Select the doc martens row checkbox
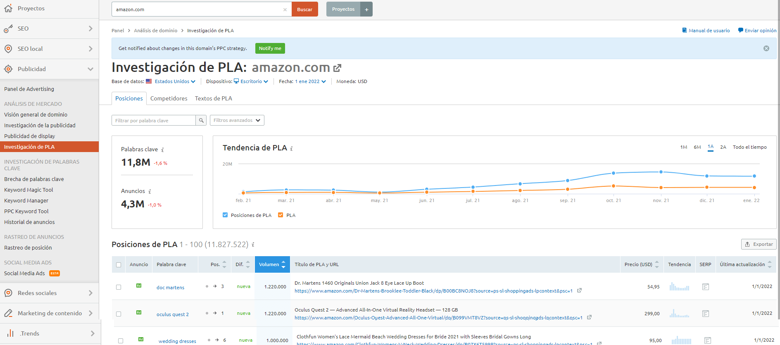780x345 pixels. pos(119,287)
